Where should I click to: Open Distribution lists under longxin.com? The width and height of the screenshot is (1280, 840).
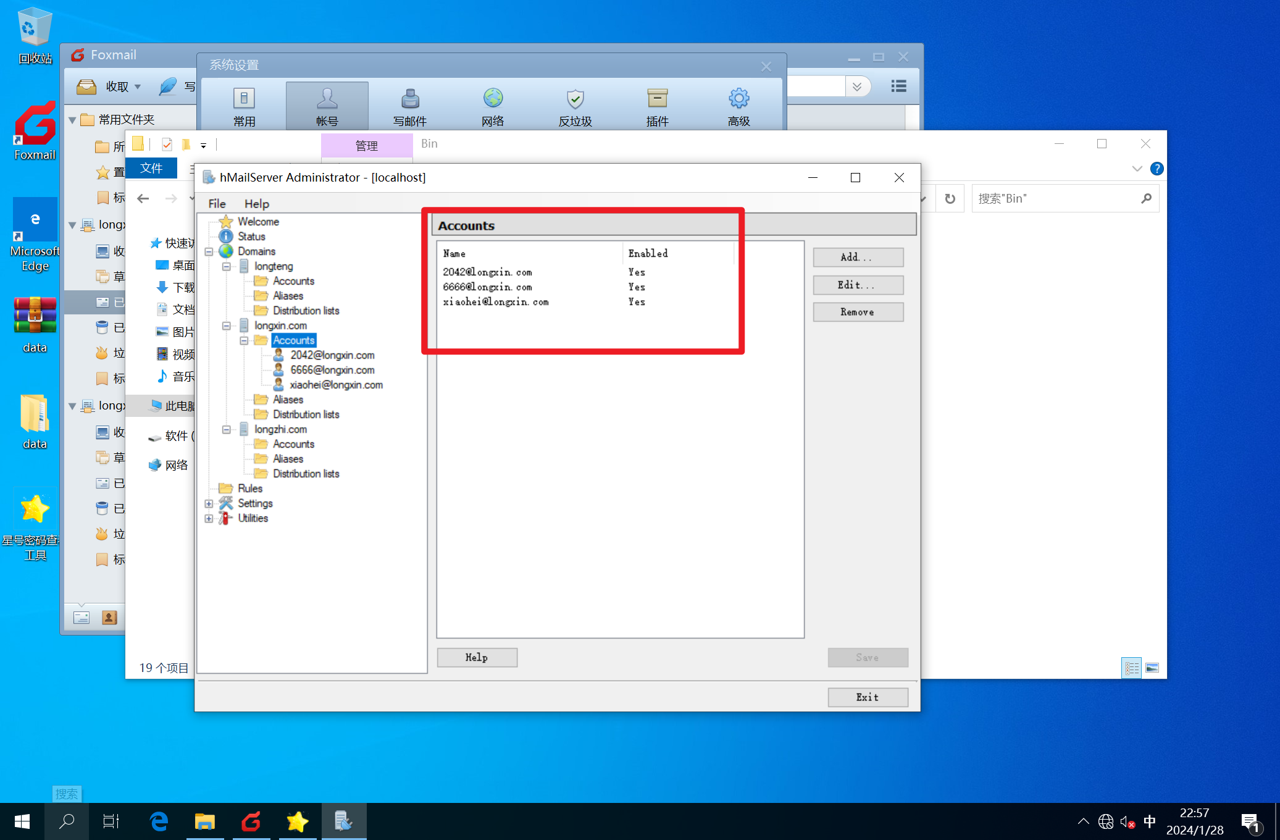306,414
